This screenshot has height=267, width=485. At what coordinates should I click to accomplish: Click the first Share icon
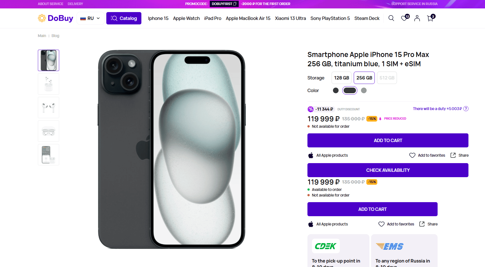coord(453,155)
